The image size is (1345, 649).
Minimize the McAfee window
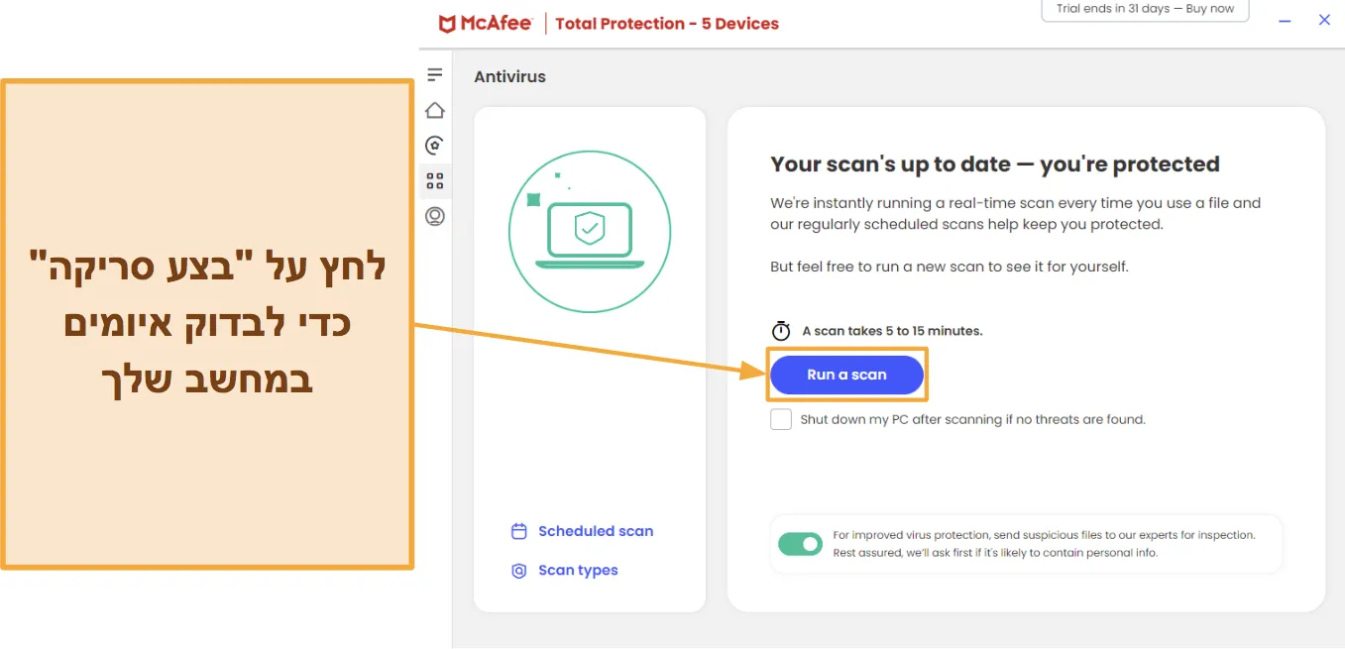coord(1286,20)
